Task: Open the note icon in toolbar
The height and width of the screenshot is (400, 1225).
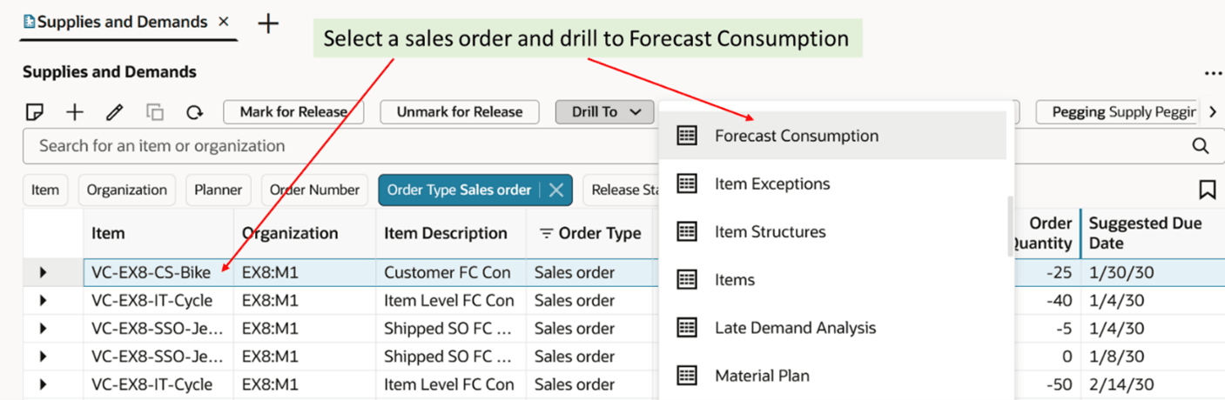Action: (x=35, y=112)
